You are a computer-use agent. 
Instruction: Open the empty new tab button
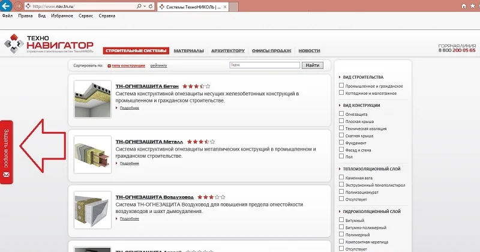[x=234, y=7]
